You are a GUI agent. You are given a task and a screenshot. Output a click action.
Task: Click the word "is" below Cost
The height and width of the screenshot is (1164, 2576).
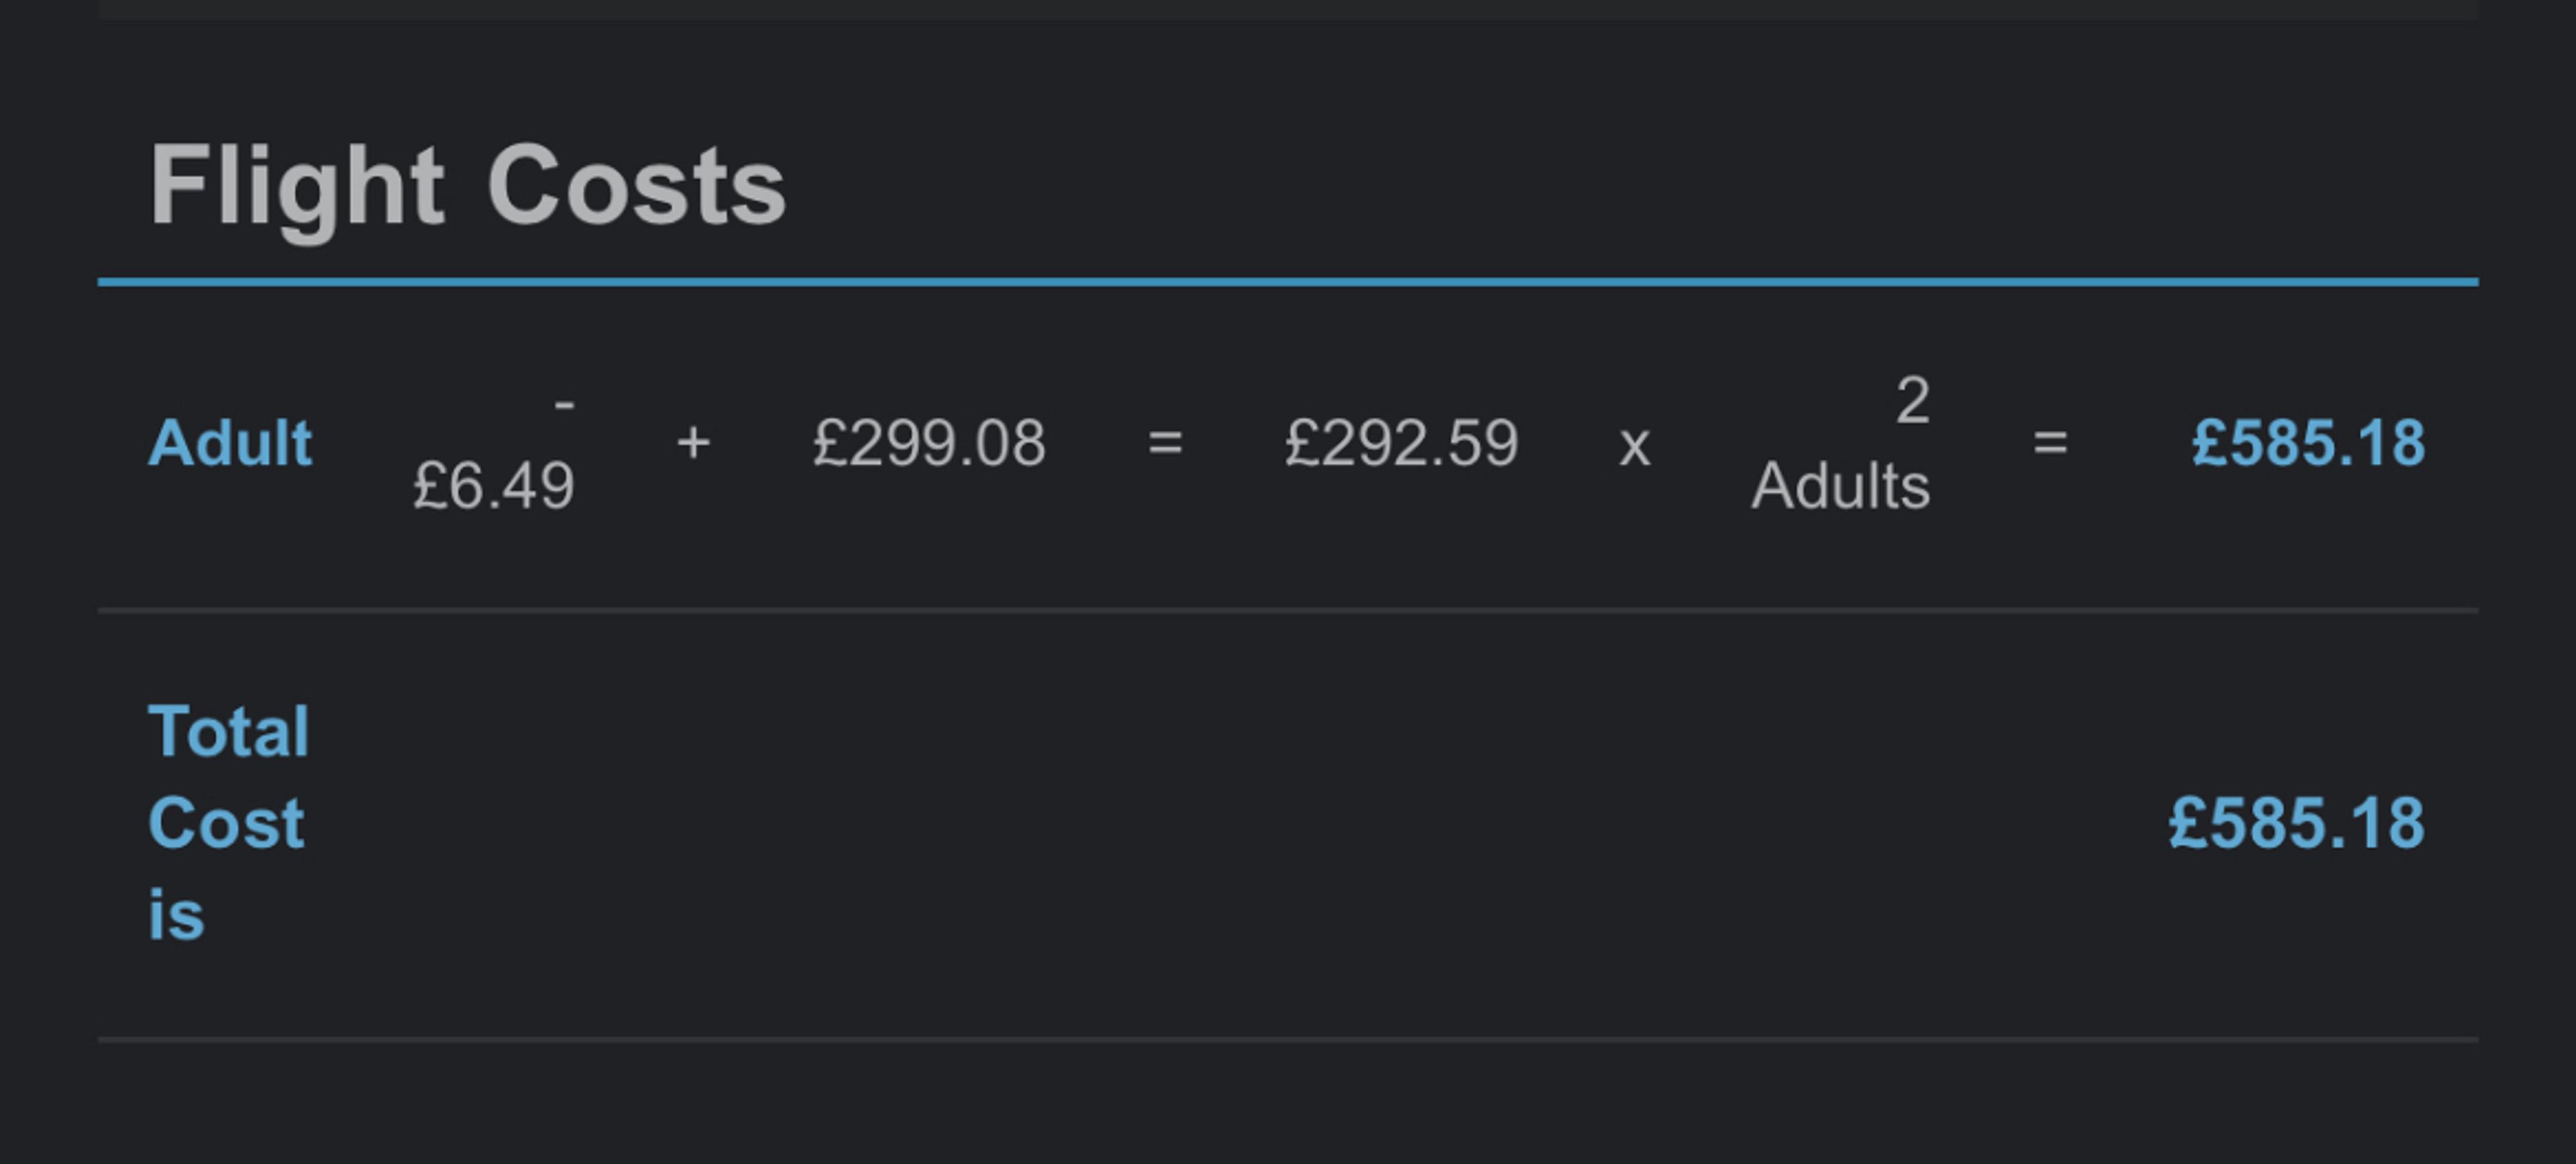click(x=176, y=915)
